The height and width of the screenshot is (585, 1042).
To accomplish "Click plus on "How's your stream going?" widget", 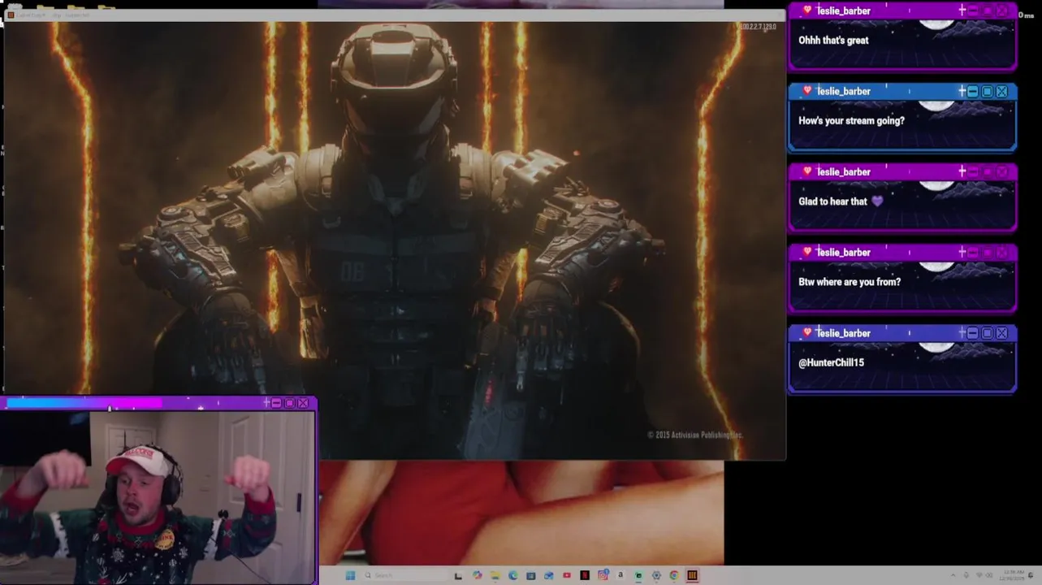I will pos(962,91).
